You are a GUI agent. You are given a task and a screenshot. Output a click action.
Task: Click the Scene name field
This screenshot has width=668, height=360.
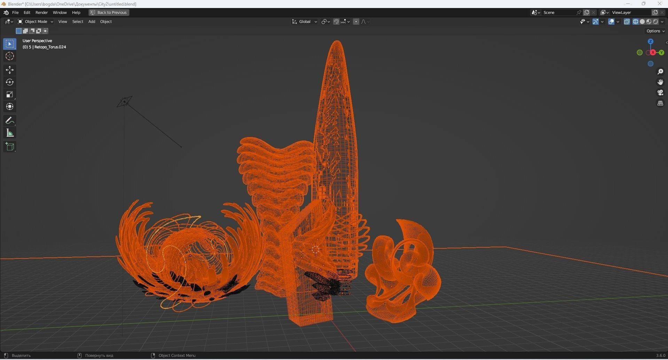(558, 13)
